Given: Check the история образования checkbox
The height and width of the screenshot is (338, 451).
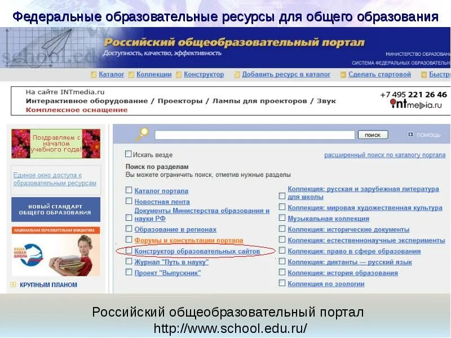Looking at the screenshot, I should coord(282,272).
